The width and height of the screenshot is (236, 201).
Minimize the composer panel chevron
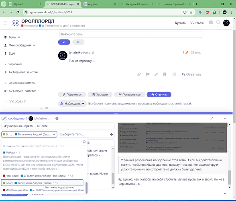tap(225, 119)
